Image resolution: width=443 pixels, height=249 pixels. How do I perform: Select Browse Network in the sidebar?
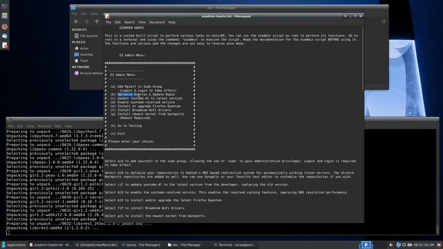click(89, 73)
